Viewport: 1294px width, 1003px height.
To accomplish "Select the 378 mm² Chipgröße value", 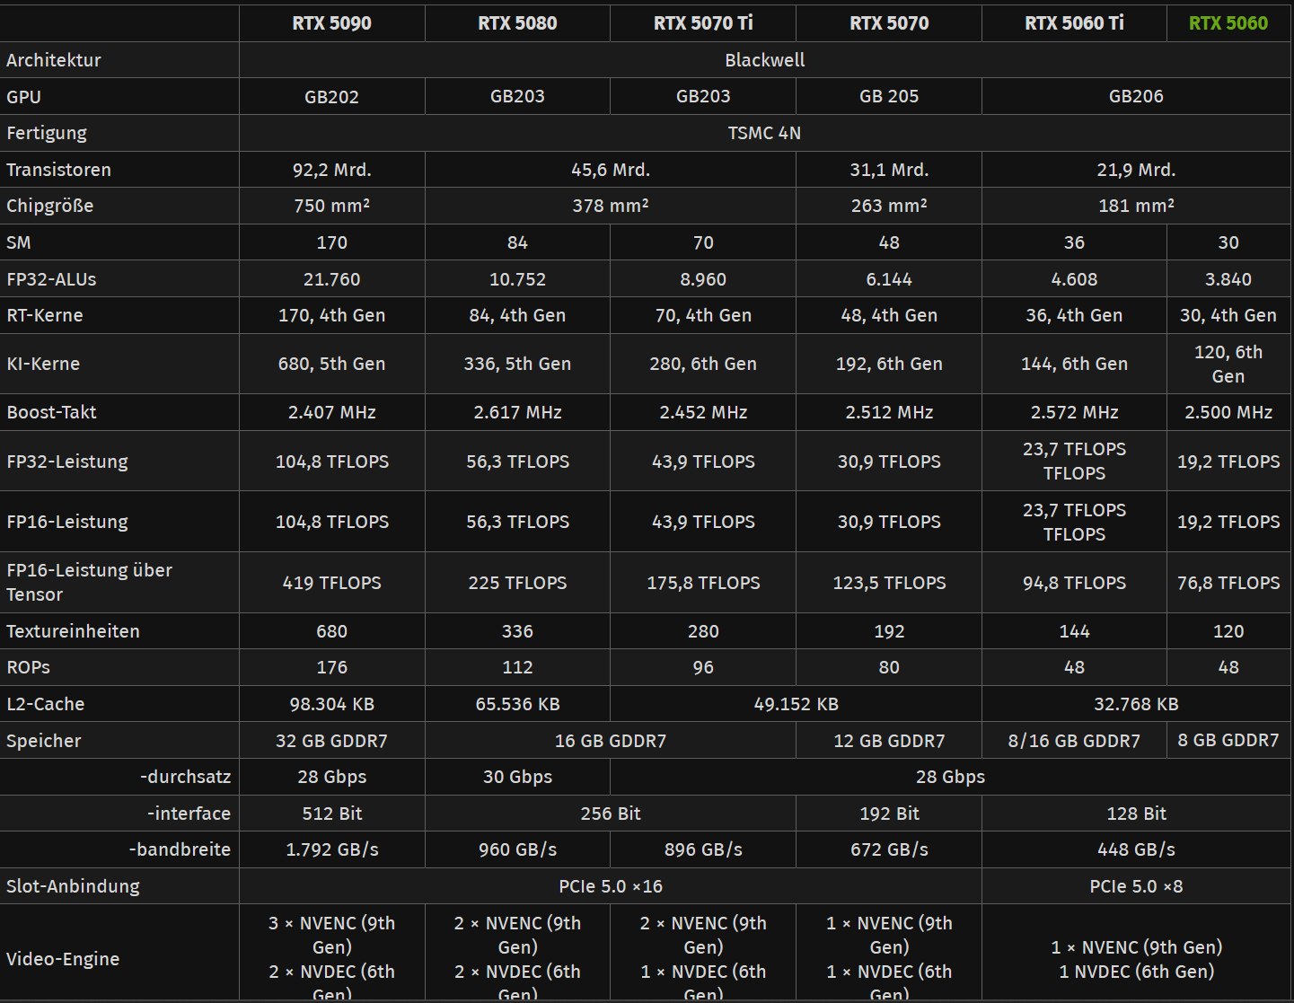I will point(611,206).
